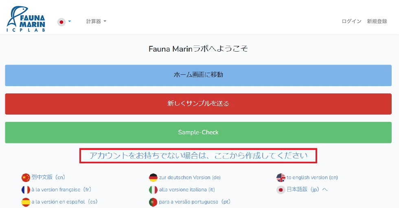The width and height of the screenshot is (399, 208).
Task: Click the French flag icon
Action: tap(26, 190)
